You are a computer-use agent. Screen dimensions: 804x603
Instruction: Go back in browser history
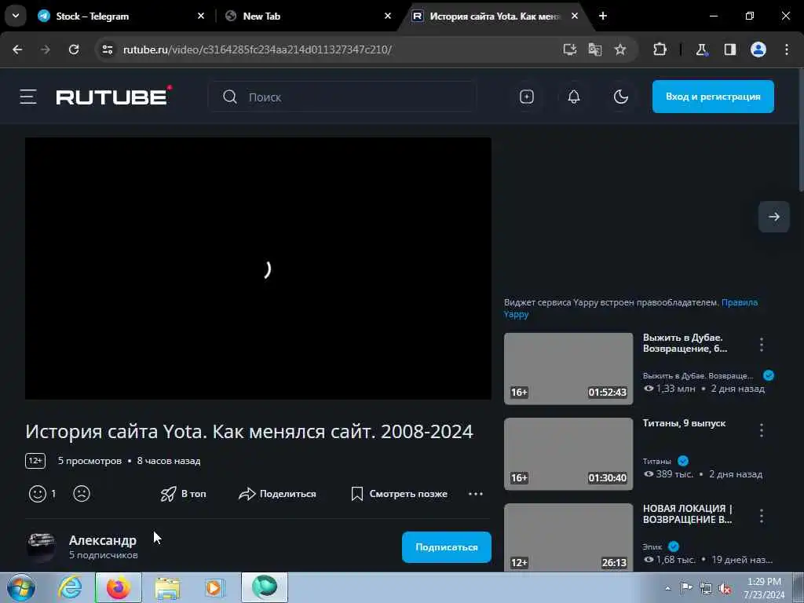coord(17,49)
